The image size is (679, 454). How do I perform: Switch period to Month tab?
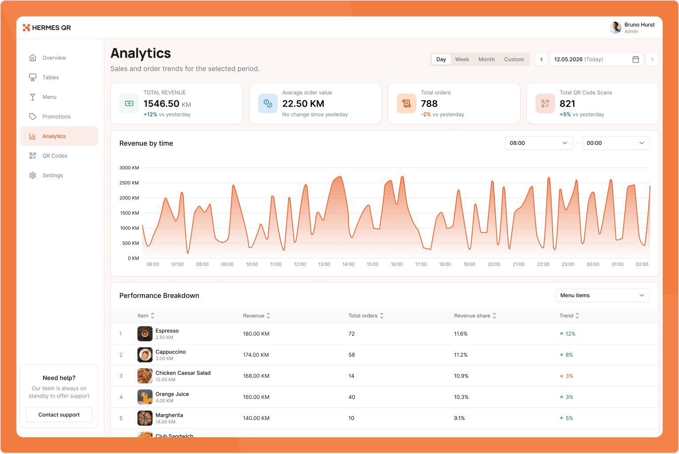coord(487,59)
